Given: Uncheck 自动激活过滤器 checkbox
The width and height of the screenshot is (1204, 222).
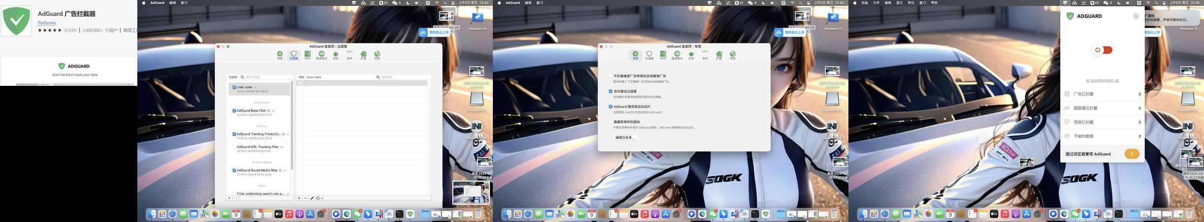Looking at the screenshot, I should pyautogui.click(x=611, y=91).
